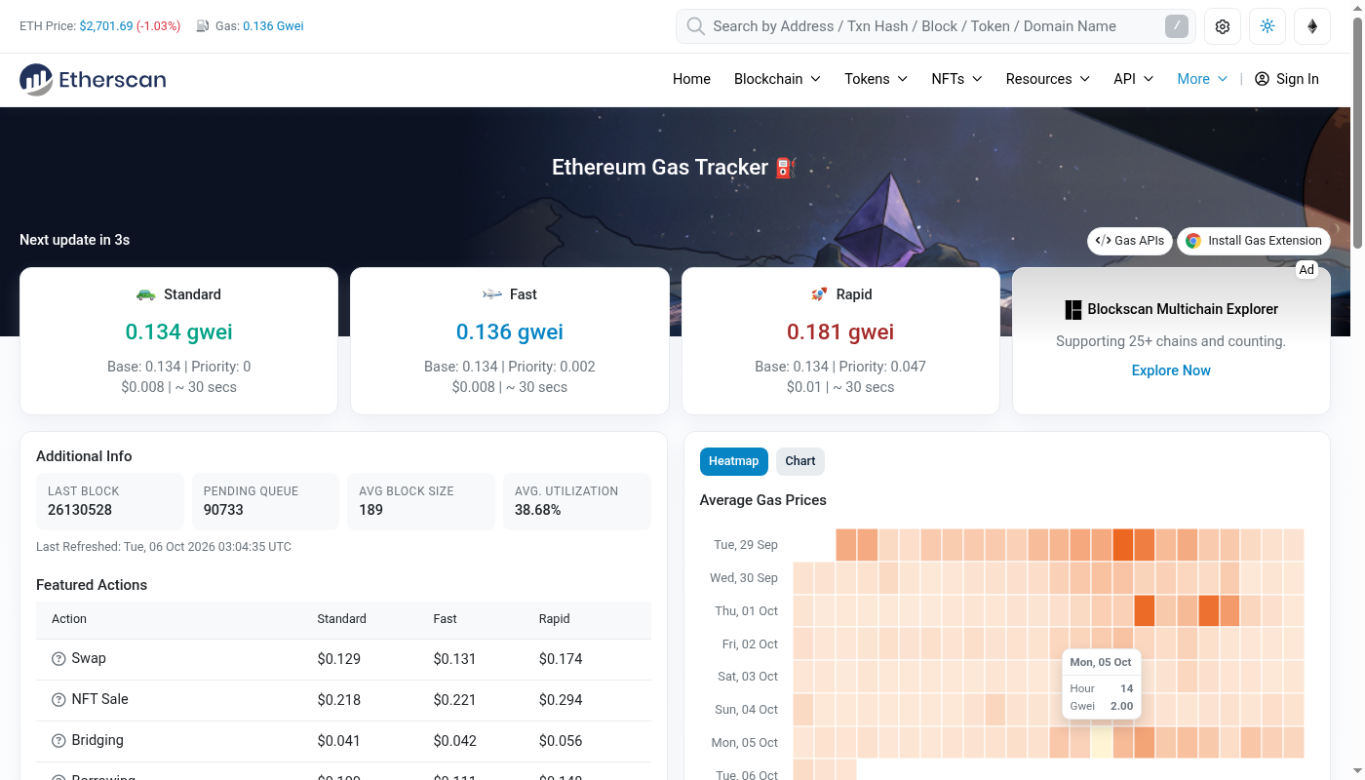This screenshot has height=780, width=1365.
Task: Click the 0.181 gwei Rapid price
Action: tap(840, 331)
